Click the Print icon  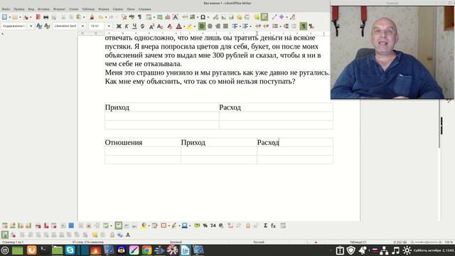[45, 17]
